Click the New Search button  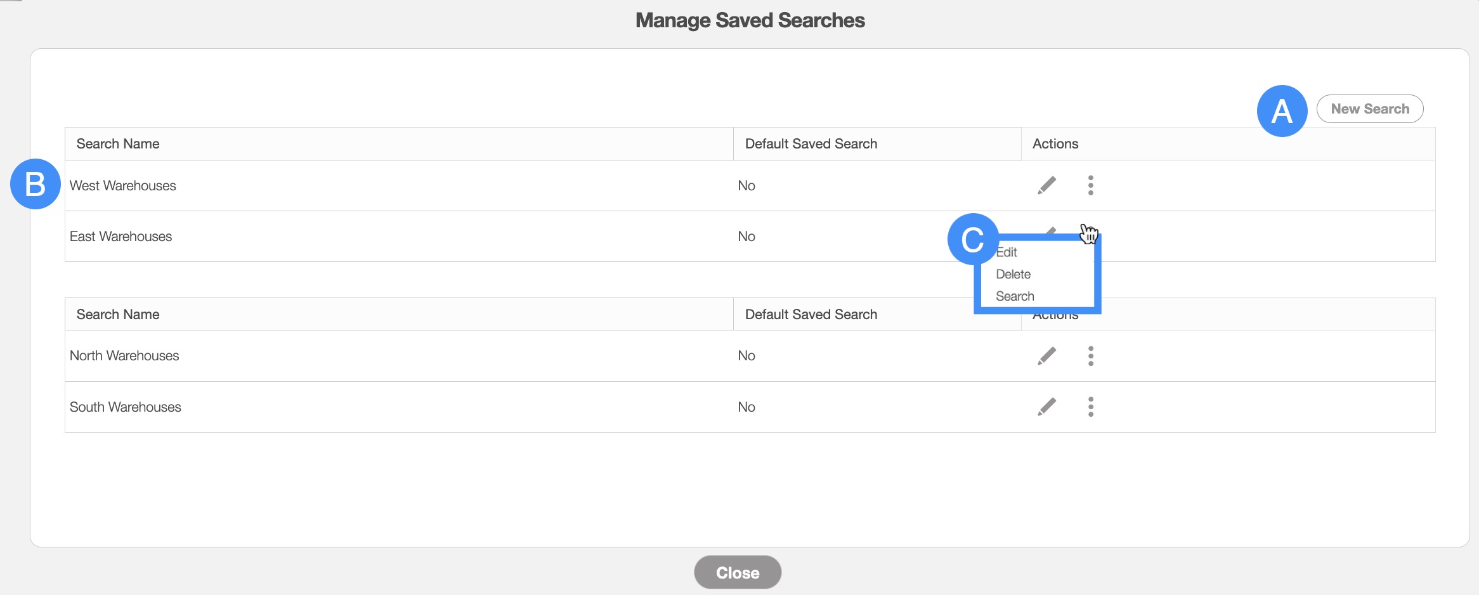coord(1369,109)
